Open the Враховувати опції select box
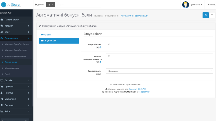Image resolution: width=216 pixels, height=121 pixels. point(159,71)
